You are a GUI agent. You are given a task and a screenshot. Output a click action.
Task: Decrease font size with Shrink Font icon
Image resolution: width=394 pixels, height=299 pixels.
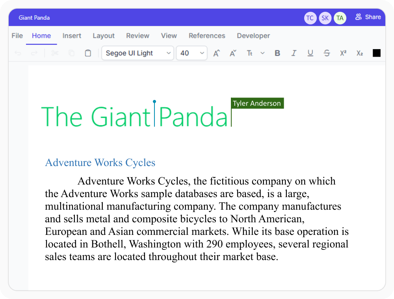(x=233, y=53)
